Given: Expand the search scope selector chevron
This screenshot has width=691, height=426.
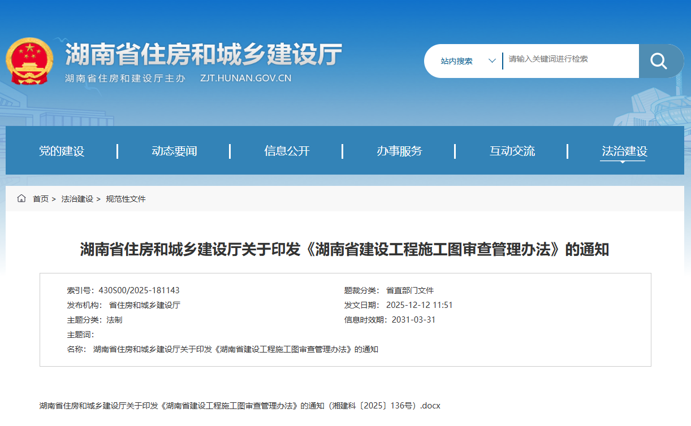Looking at the screenshot, I should point(491,60).
